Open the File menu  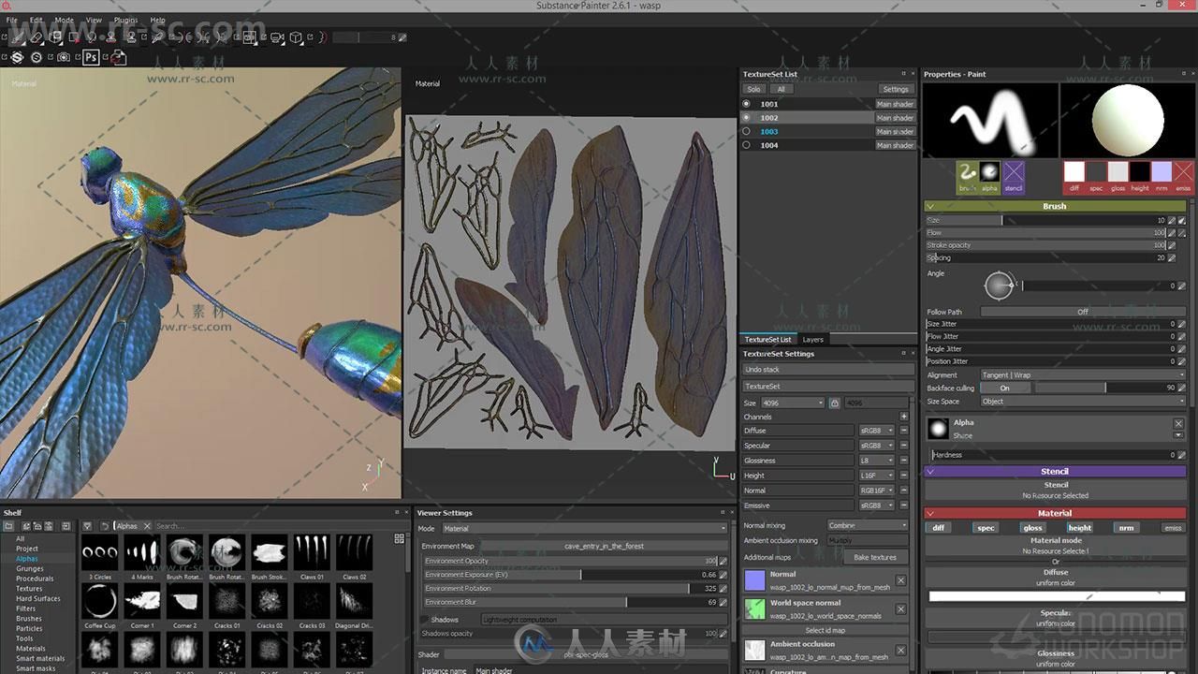(x=11, y=20)
